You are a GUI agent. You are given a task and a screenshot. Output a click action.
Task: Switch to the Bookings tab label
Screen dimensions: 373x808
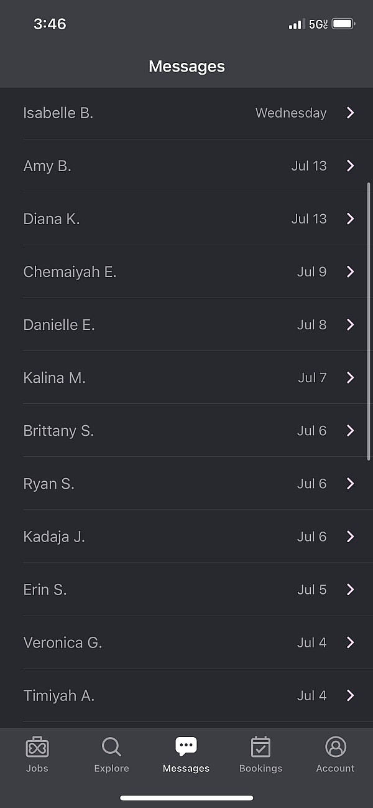pyautogui.click(x=260, y=769)
